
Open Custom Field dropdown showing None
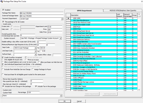coord(61,96)
